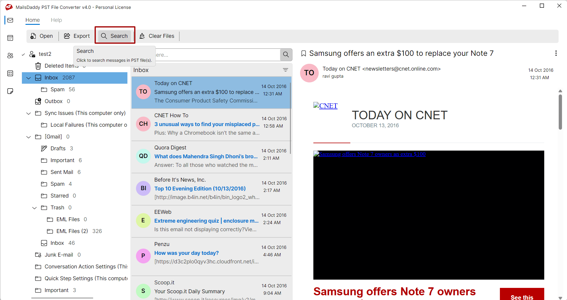Click the Open file toolbar button
Image resolution: width=567 pixels, height=300 pixels.
[42, 36]
